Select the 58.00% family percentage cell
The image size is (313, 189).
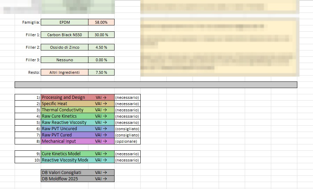[x=101, y=22]
